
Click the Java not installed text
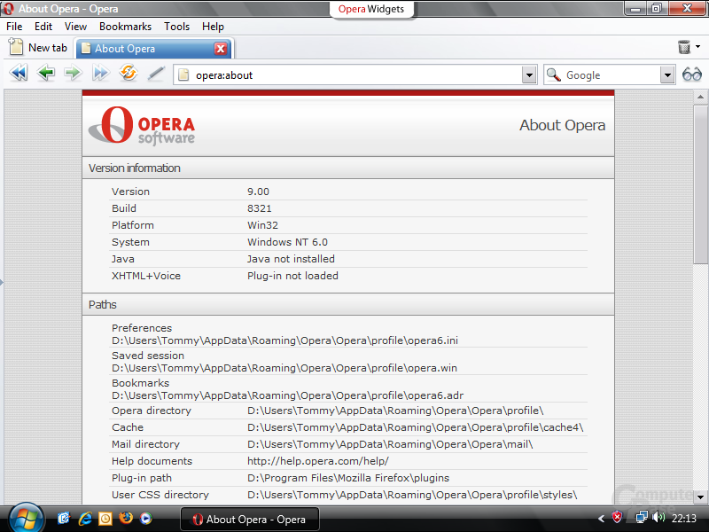pyautogui.click(x=291, y=259)
